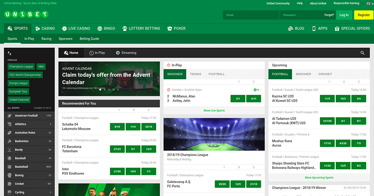Click the TV icon on snooker match
The image size is (374, 196).
pyautogui.click(x=256, y=89)
